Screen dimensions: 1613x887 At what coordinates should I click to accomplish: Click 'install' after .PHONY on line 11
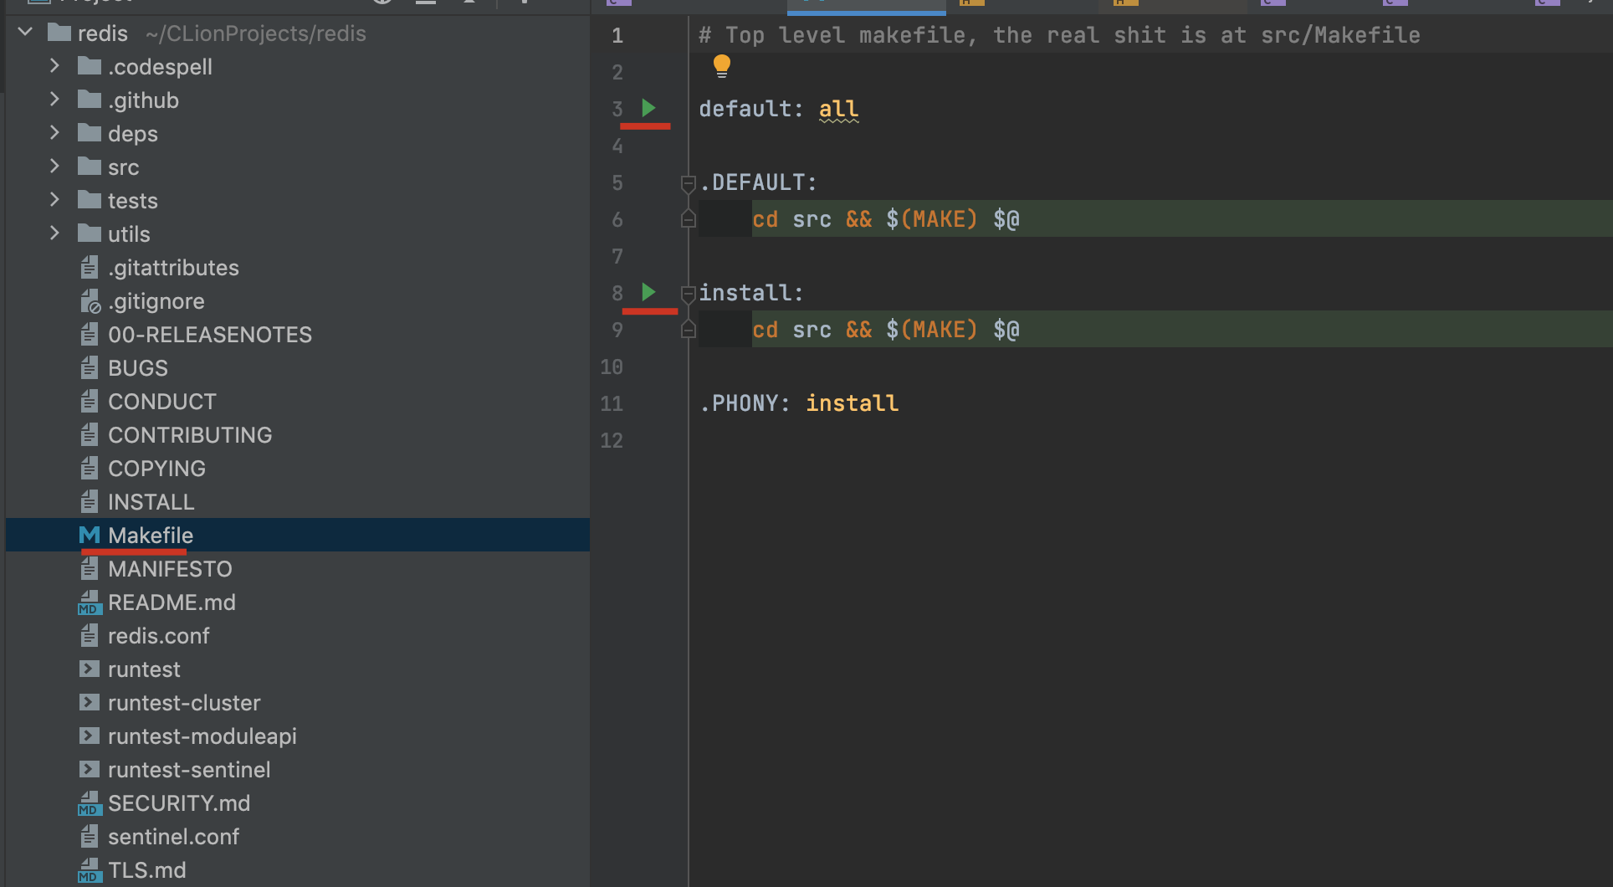(x=852, y=403)
